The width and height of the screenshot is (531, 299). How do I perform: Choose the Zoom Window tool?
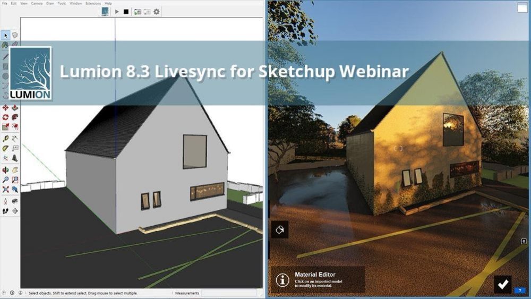pos(15,180)
